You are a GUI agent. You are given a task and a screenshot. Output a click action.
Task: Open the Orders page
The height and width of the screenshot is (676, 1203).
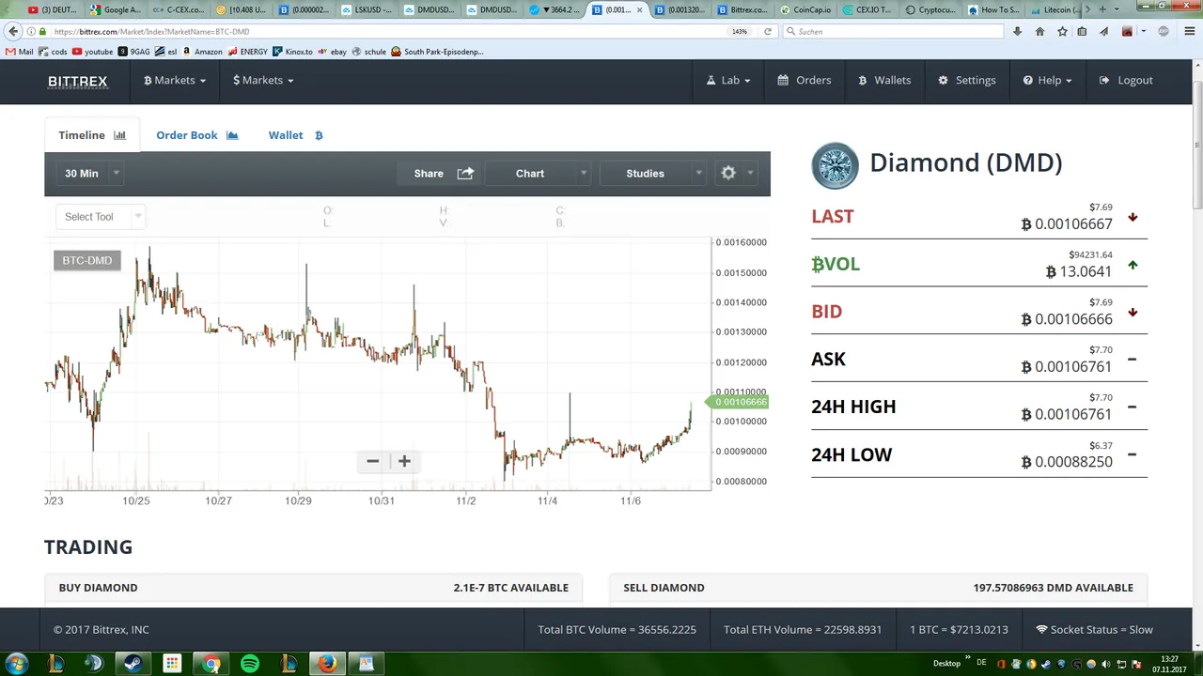[805, 80]
